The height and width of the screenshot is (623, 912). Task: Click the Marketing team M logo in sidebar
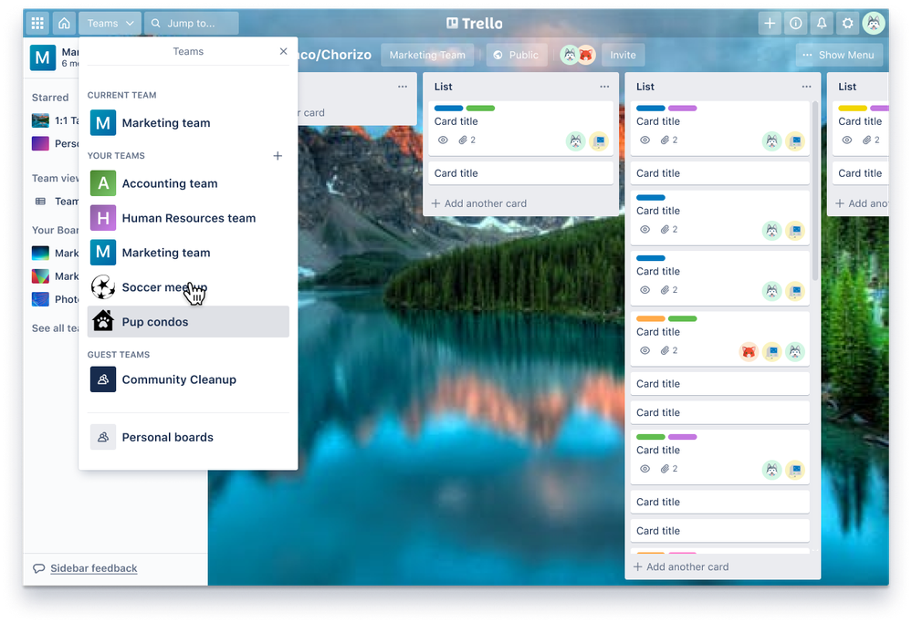click(43, 57)
